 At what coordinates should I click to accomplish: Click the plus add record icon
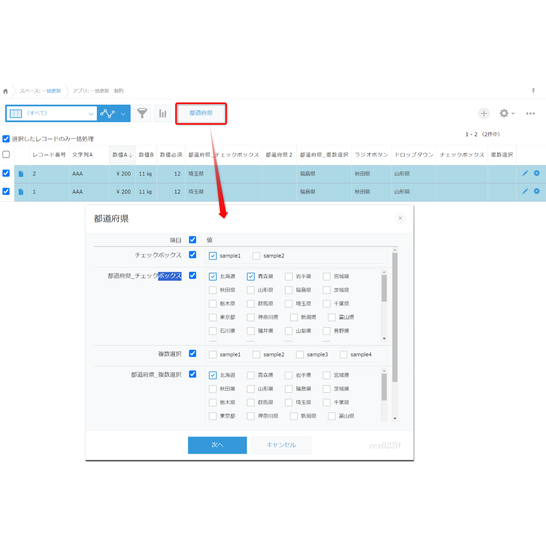[x=484, y=113]
